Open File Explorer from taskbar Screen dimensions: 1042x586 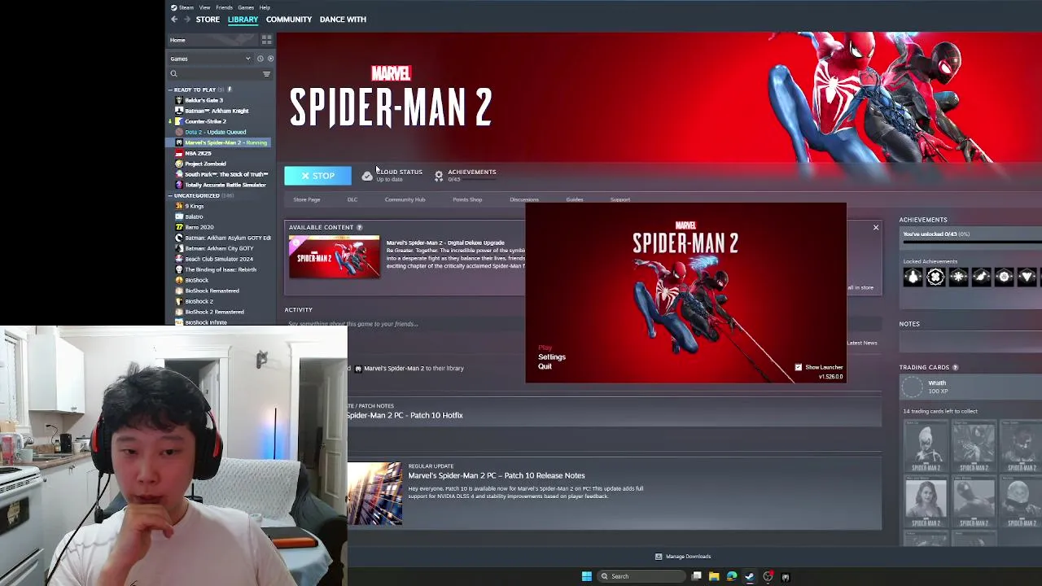point(714,576)
